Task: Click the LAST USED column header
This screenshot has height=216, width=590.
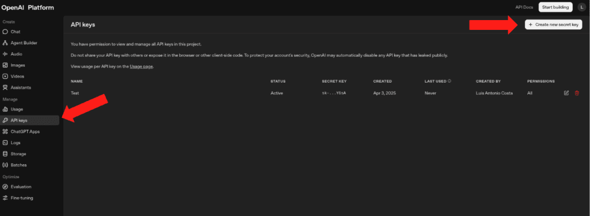Action: coord(436,81)
